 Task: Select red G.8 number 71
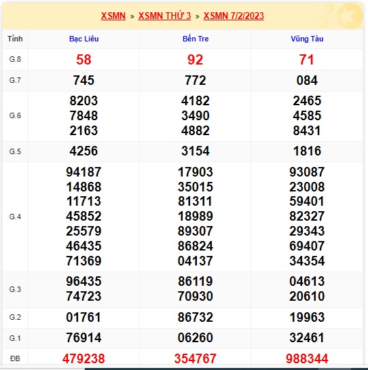click(307, 60)
